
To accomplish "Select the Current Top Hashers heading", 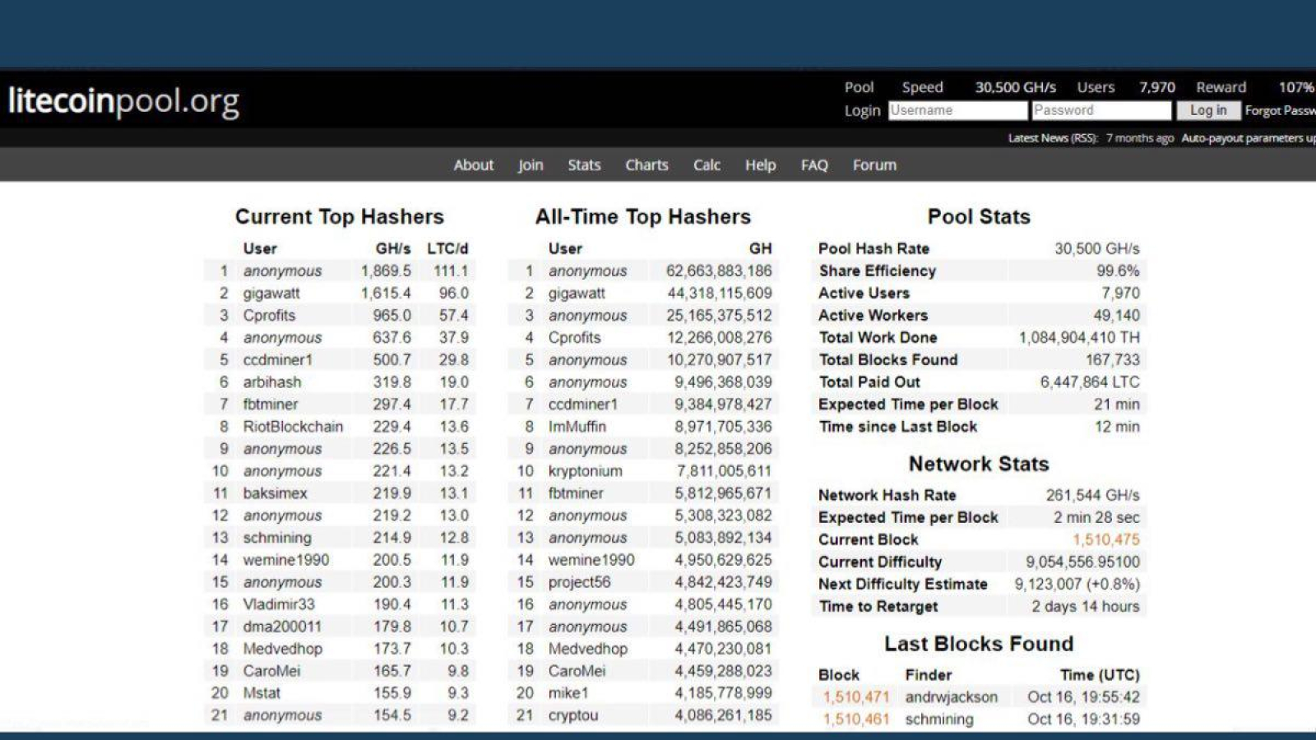I will point(340,217).
